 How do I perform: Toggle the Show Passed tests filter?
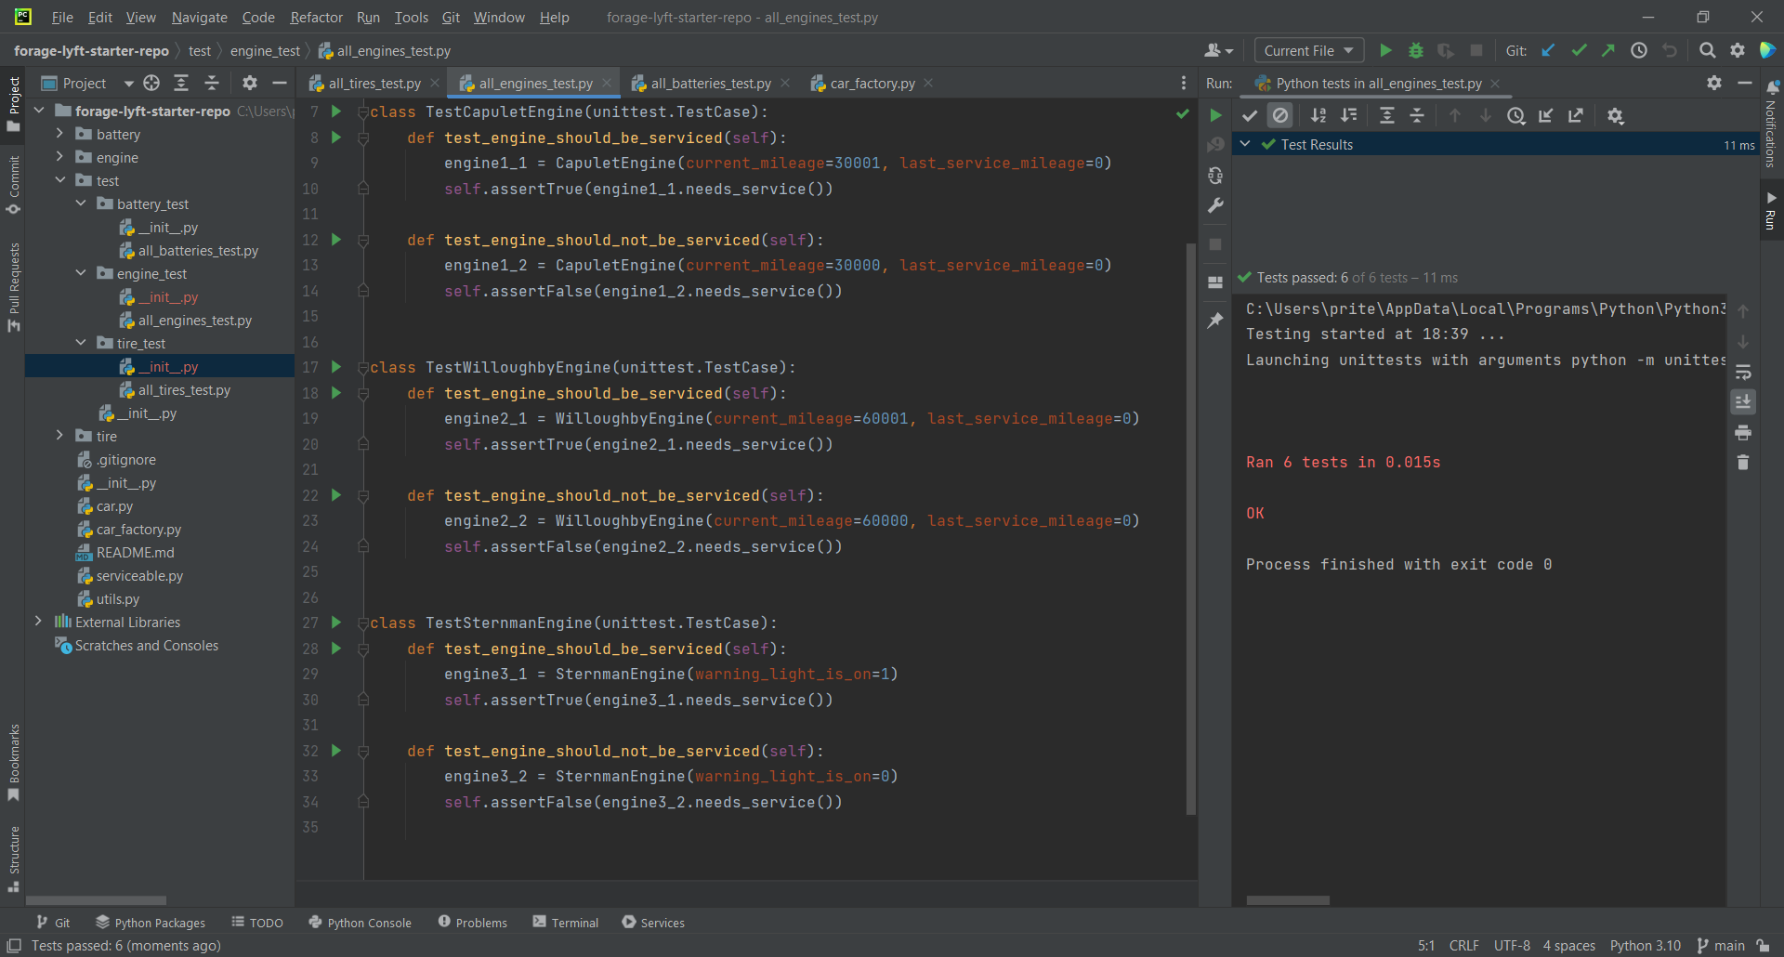[1249, 115]
